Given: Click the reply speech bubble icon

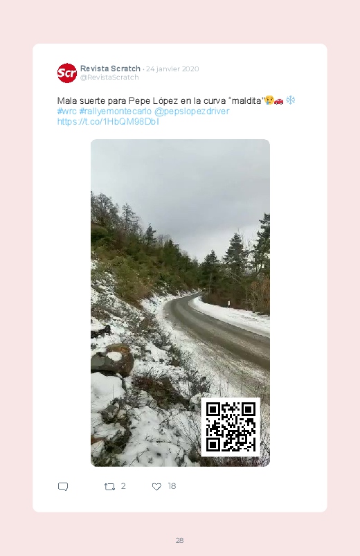Looking at the screenshot, I should pyautogui.click(x=63, y=487).
